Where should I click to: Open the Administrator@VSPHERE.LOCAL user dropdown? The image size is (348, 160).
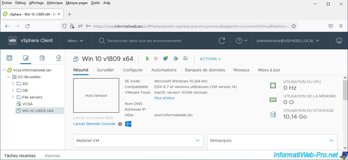pyautogui.click(x=288, y=41)
